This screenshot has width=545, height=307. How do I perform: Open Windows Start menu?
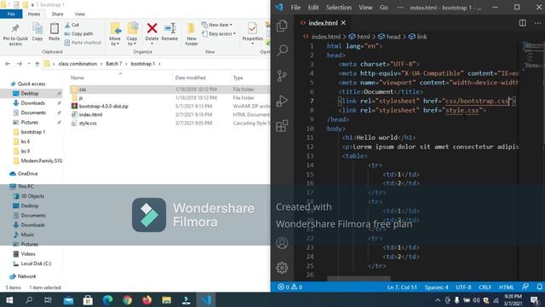9,299
